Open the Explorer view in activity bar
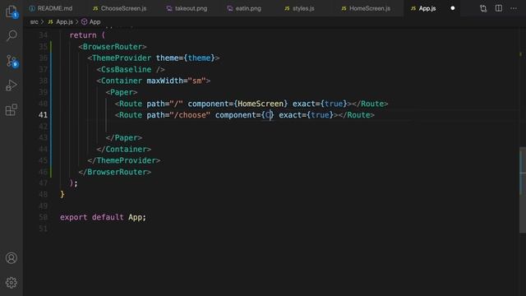This screenshot has height=296, width=526. tap(12, 12)
